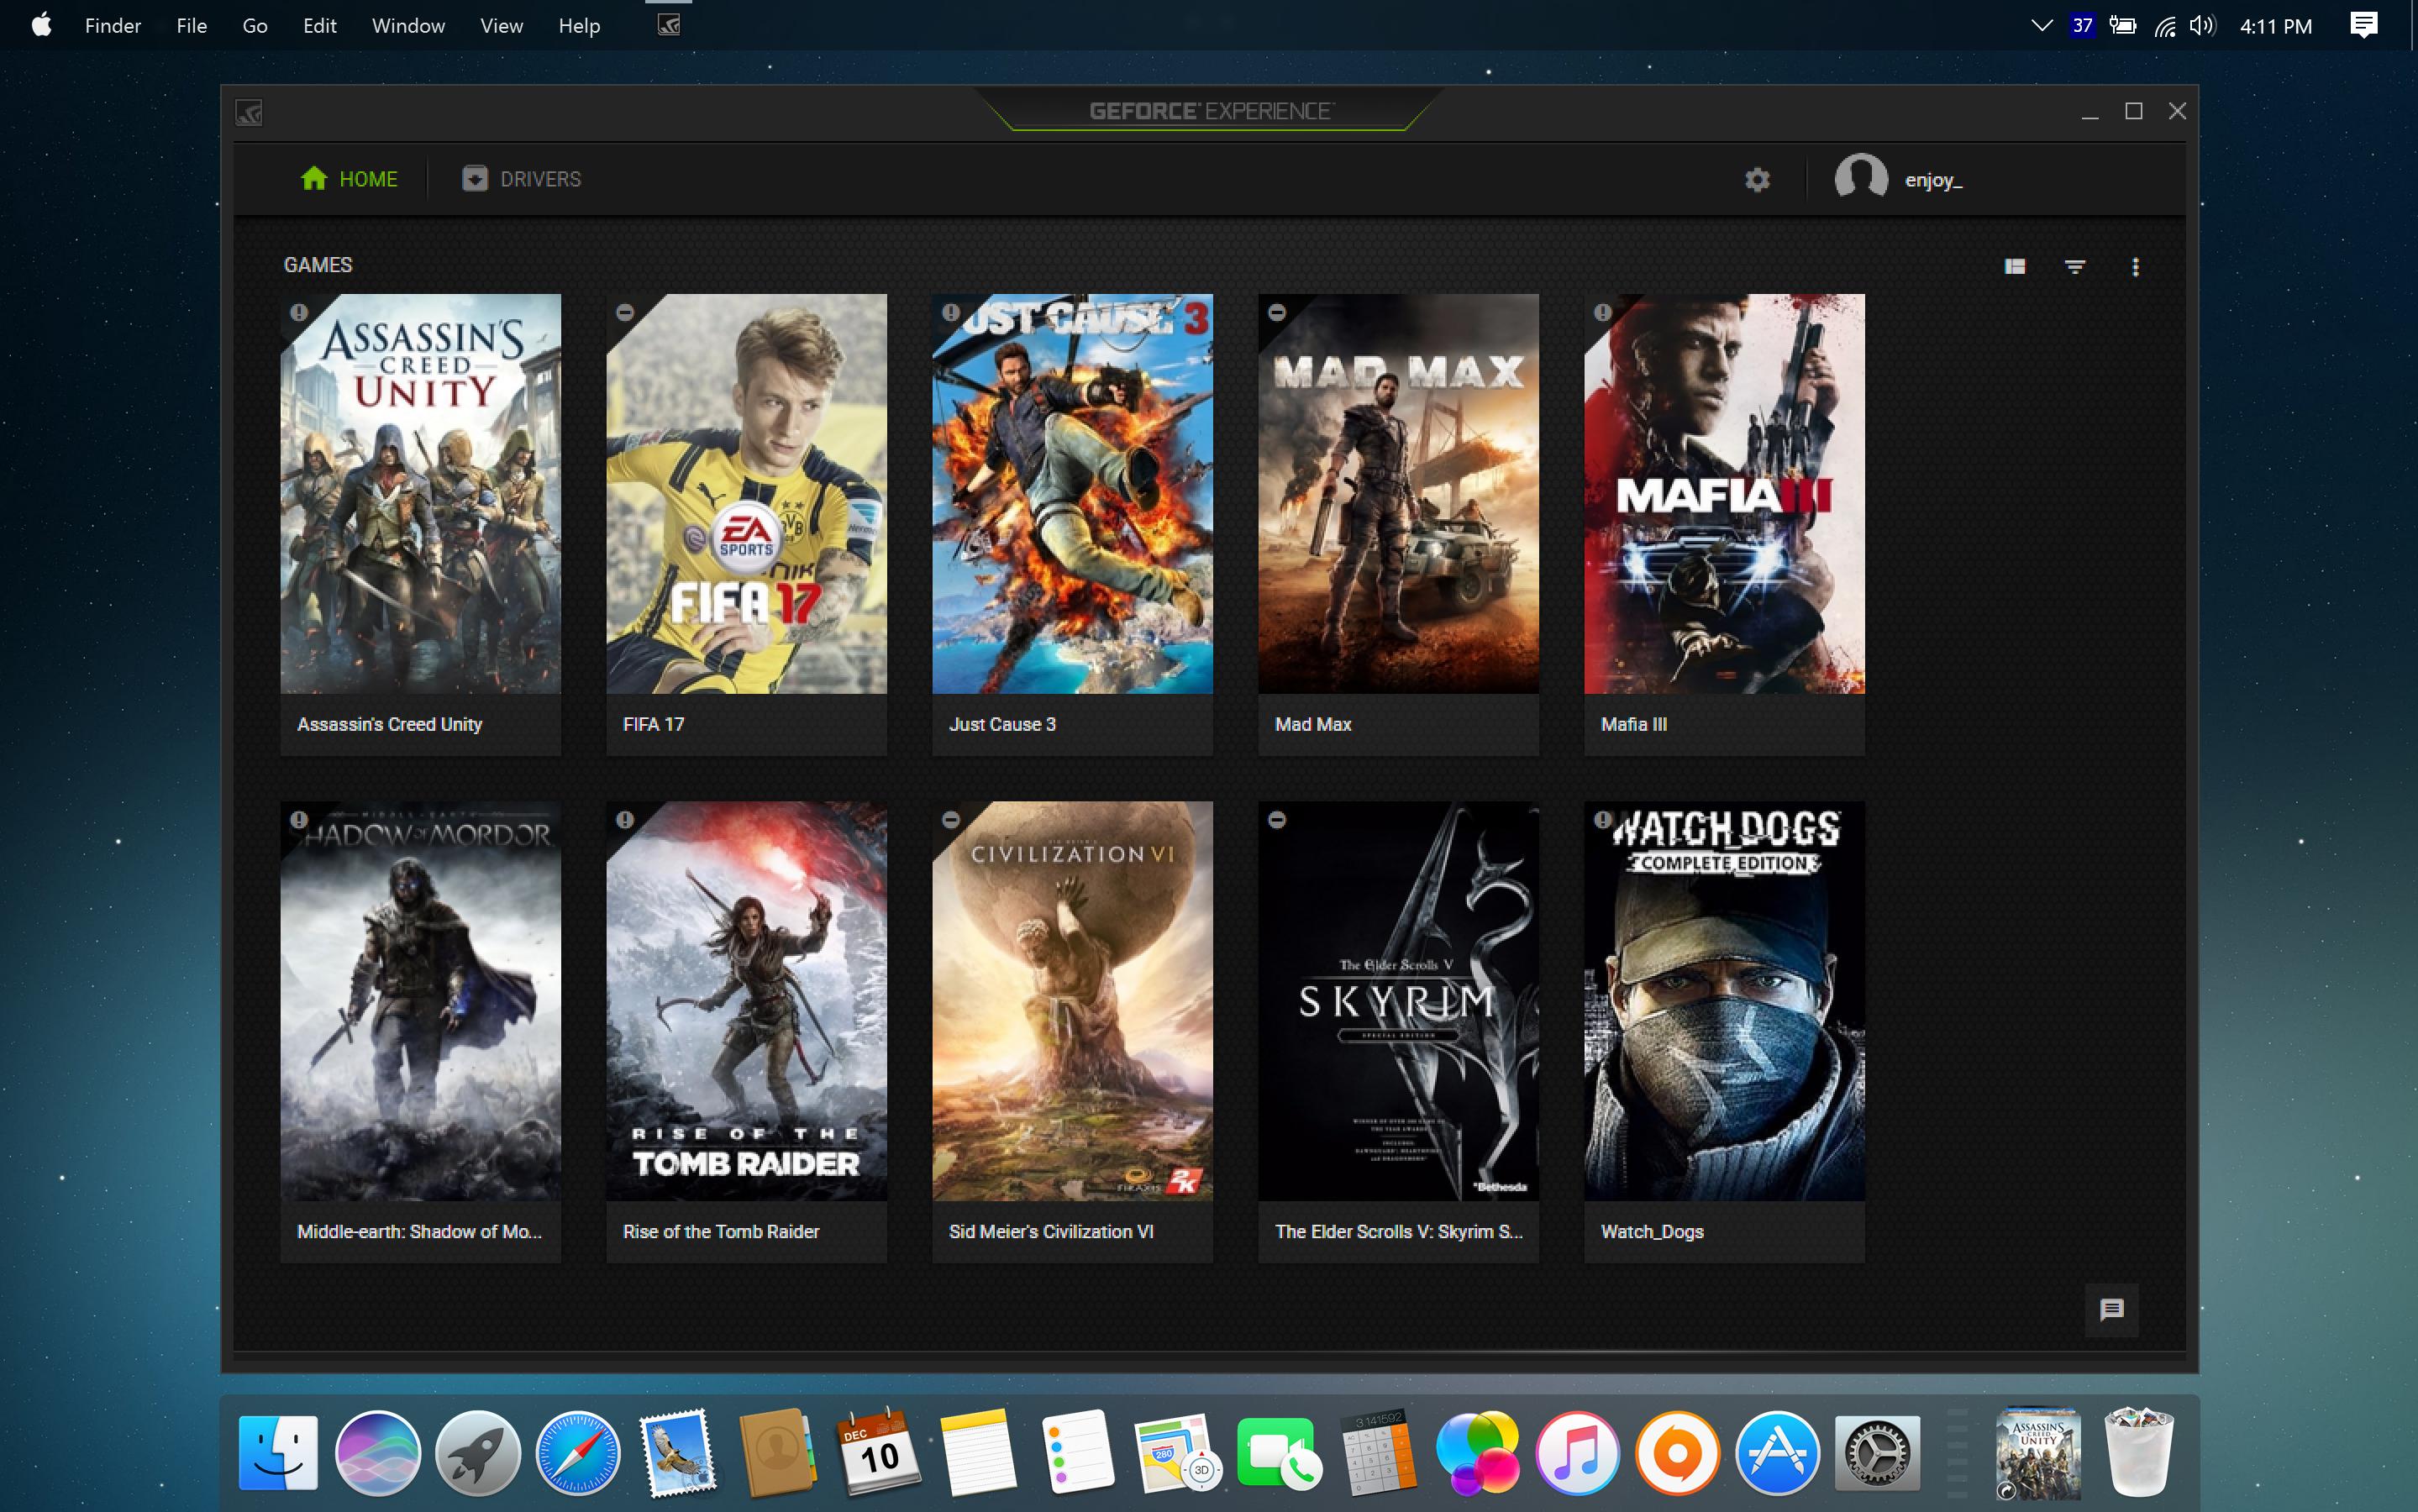Viewport: 2418px width, 1512px height.
Task: Click the status badge on Just Cause 3
Action: (951, 312)
